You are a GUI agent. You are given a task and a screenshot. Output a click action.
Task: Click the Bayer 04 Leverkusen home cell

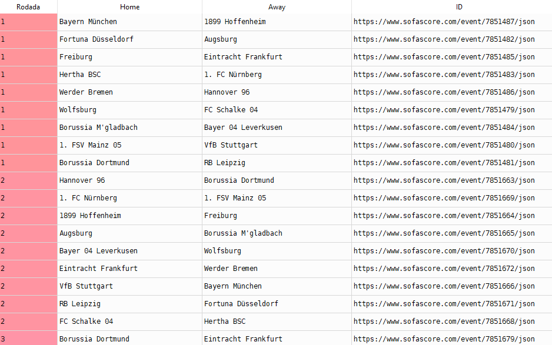click(x=98, y=251)
